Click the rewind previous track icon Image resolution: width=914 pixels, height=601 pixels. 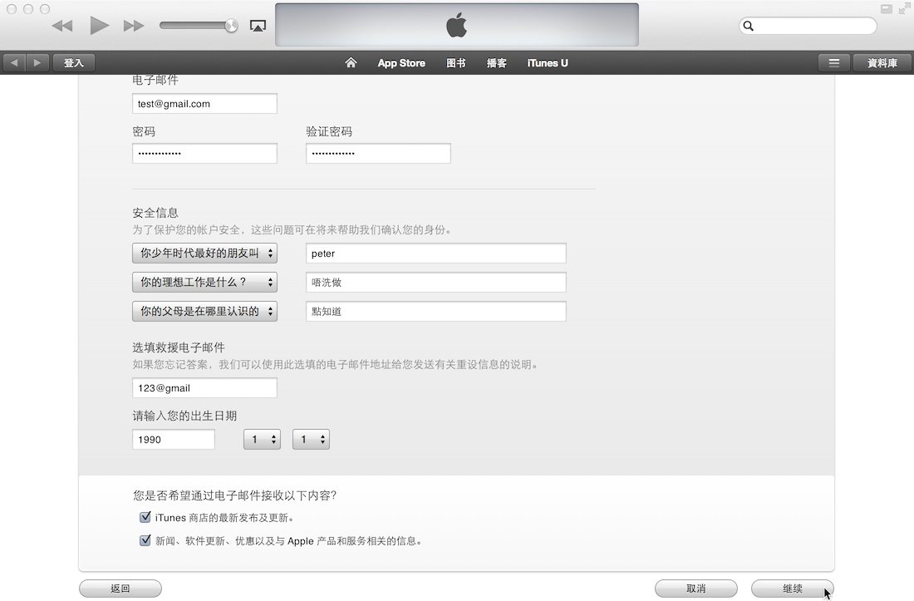click(x=62, y=26)
